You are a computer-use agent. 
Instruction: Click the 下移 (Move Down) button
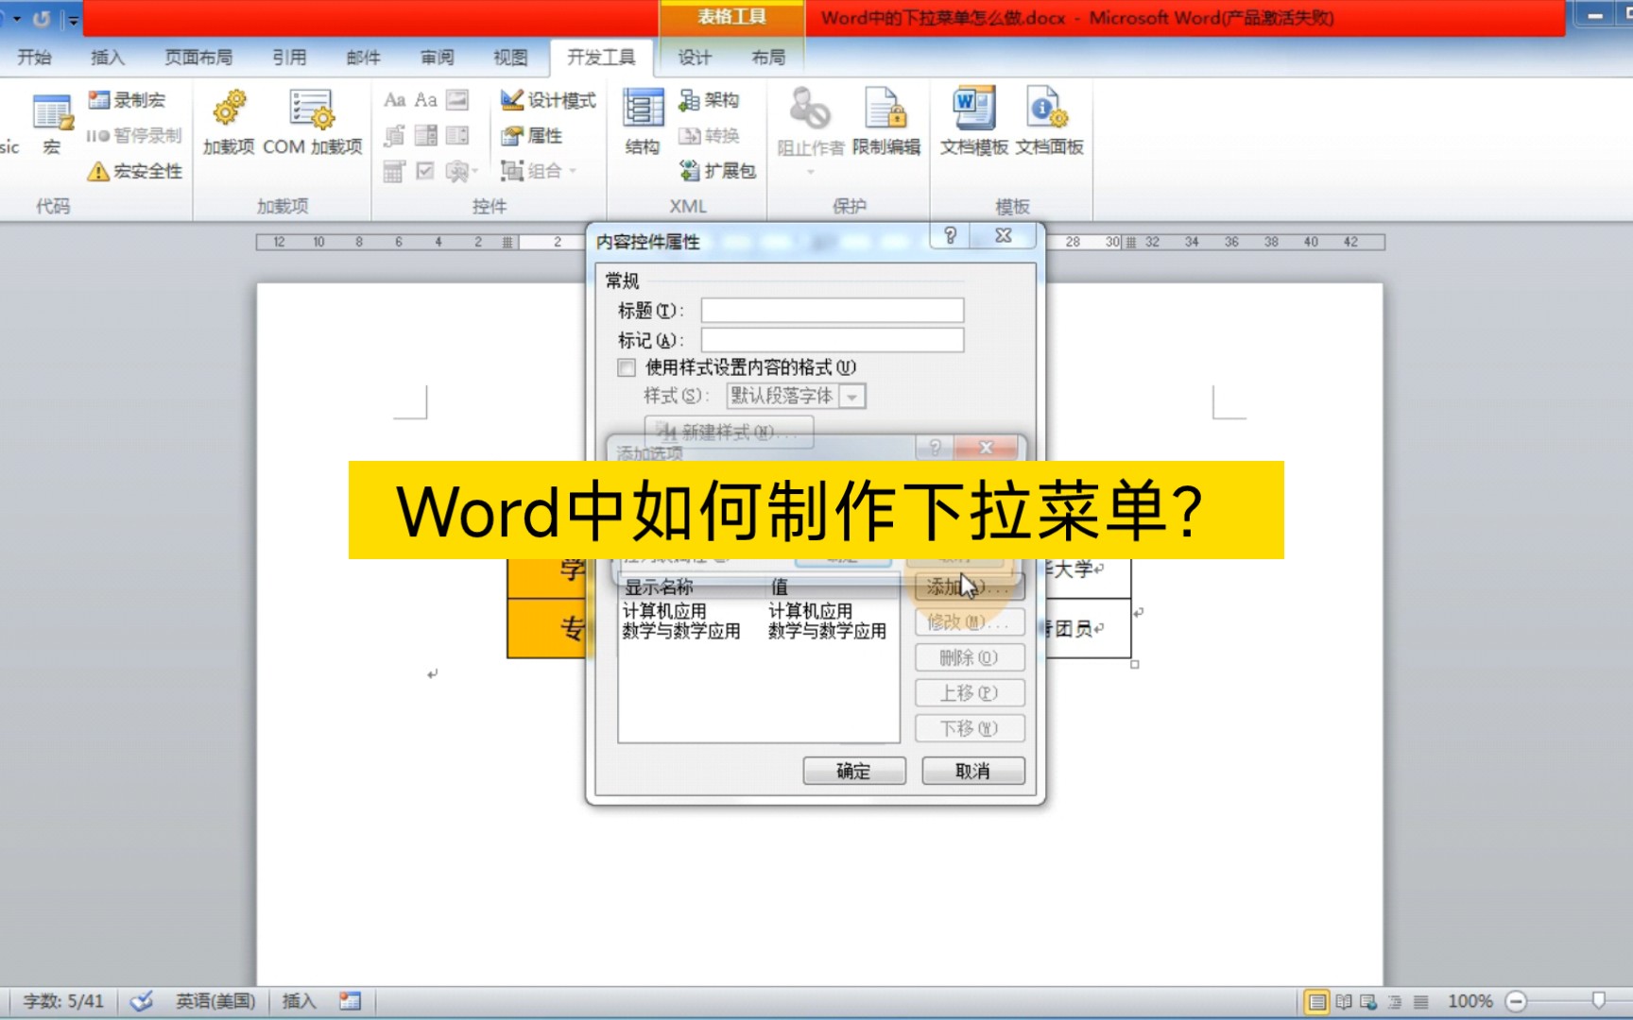tap(970, 728)
